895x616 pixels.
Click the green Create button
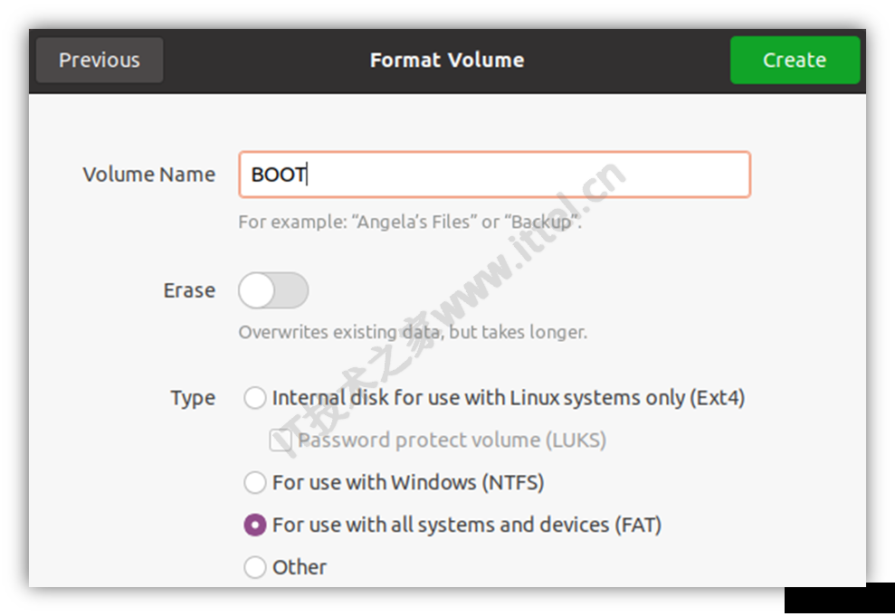(x=795, y=61)
